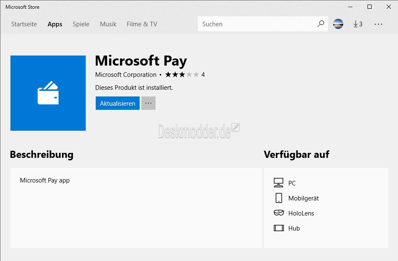Click the HoloLens headset icon
The image size is (398, 261).
pos(279,213)
